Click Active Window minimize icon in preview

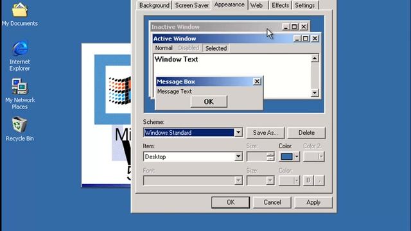297,38
